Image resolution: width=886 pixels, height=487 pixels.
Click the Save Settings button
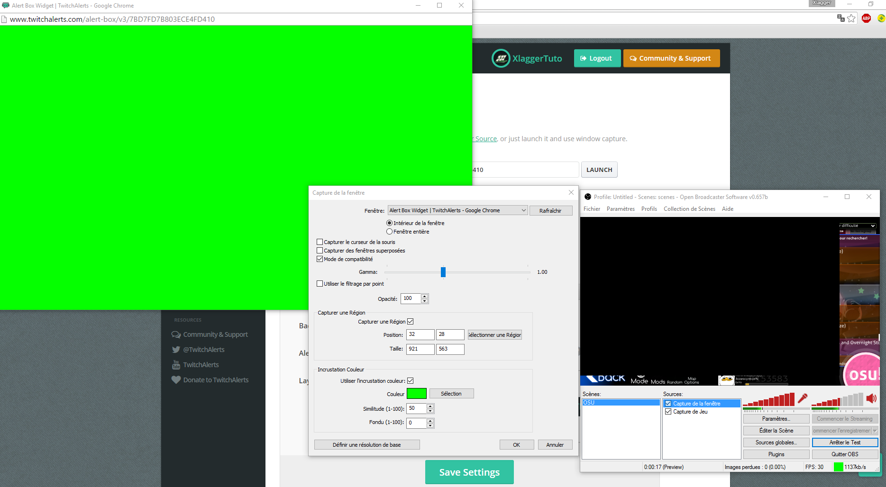click(x=469, y=472)
